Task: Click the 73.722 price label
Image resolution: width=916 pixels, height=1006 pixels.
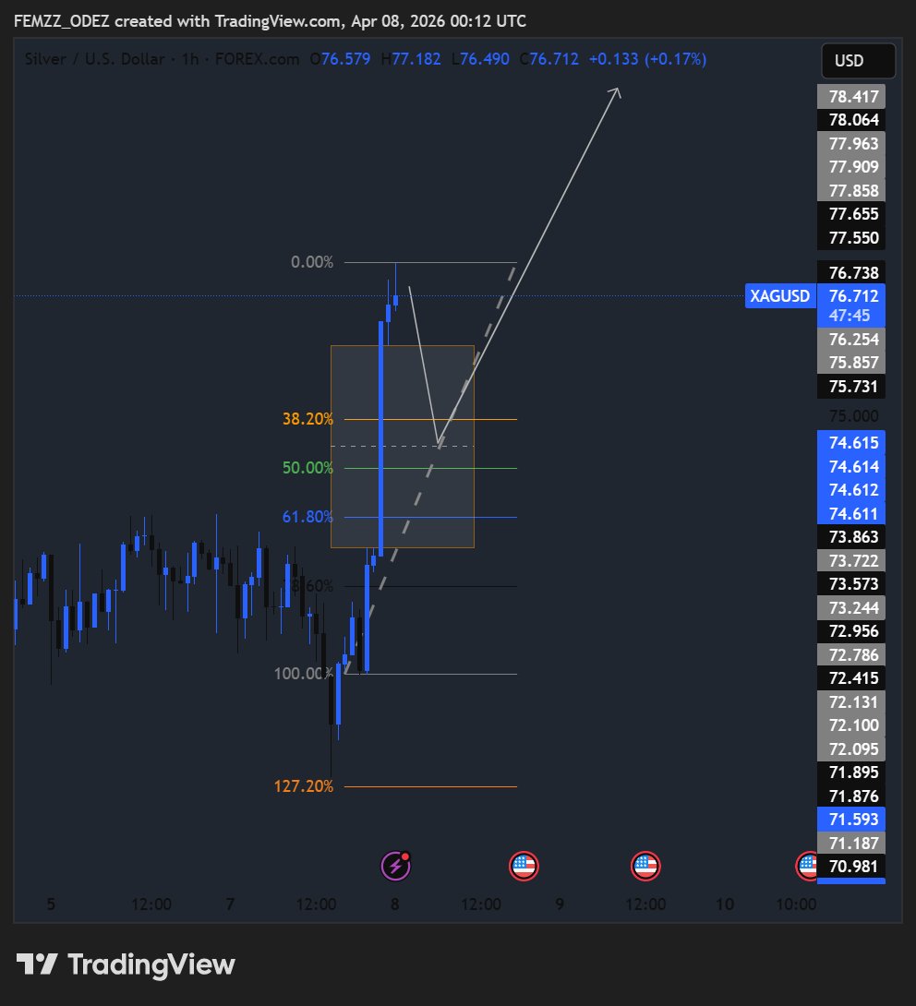Action: point(851,561)
